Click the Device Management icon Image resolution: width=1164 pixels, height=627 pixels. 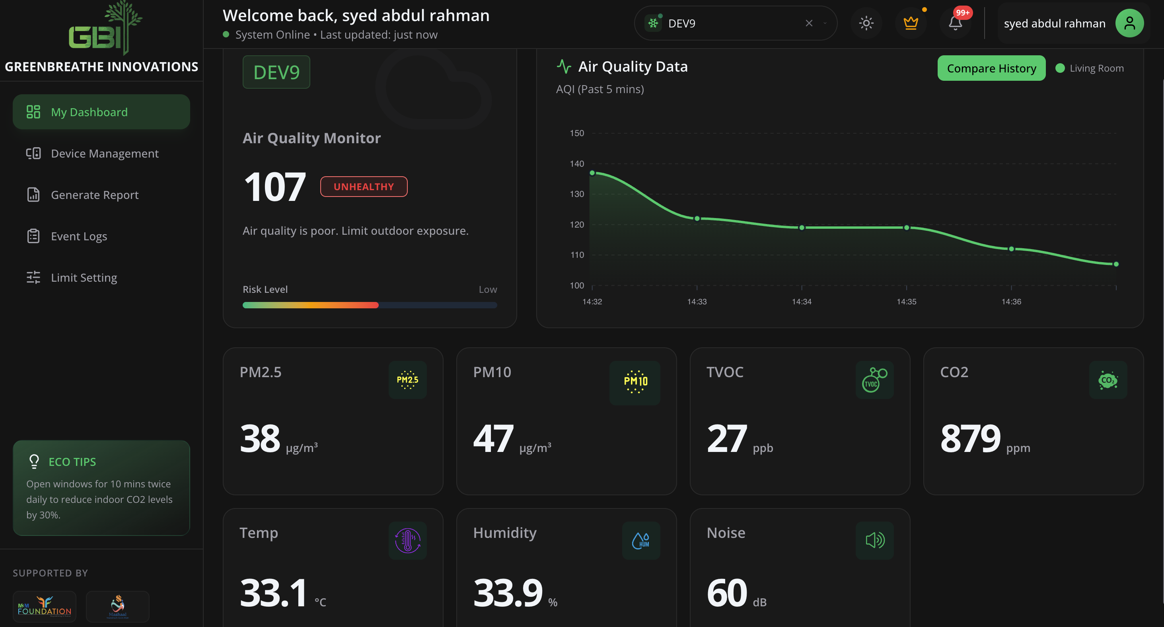tap(33, 153)
